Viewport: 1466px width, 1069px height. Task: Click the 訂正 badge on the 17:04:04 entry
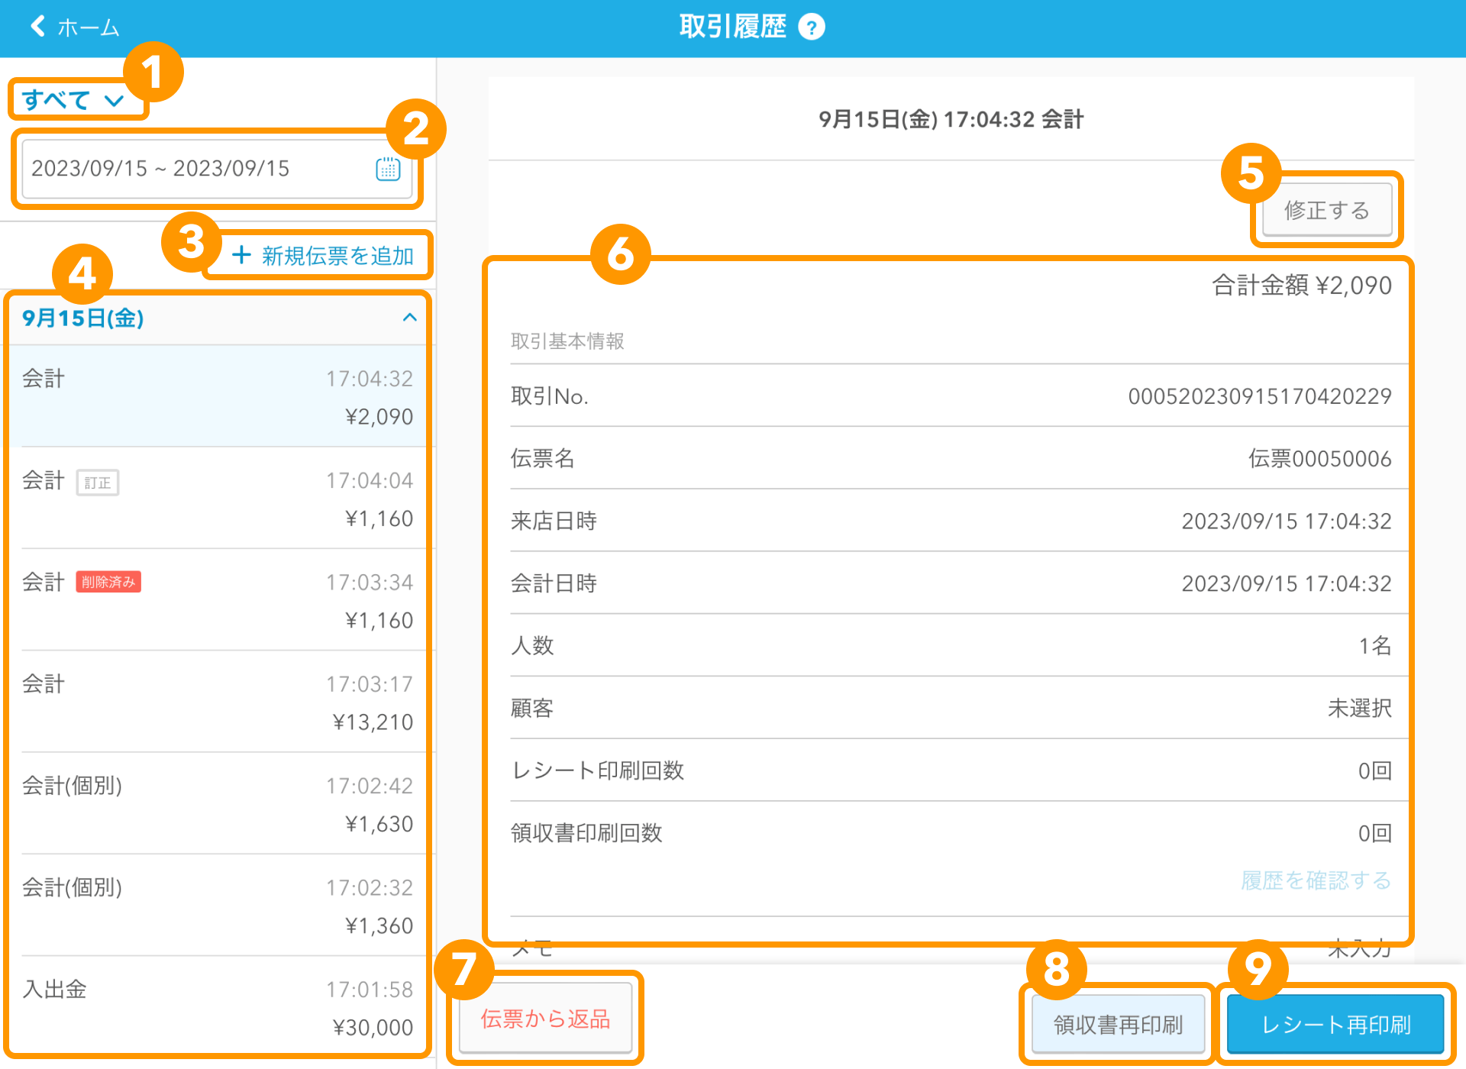pyautogui.click(x=98, y=483)
